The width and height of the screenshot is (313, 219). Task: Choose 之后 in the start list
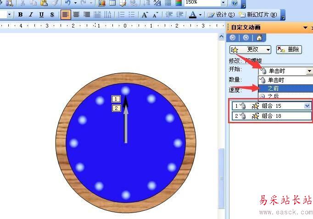pyautogui.click(x=285, y=96)
